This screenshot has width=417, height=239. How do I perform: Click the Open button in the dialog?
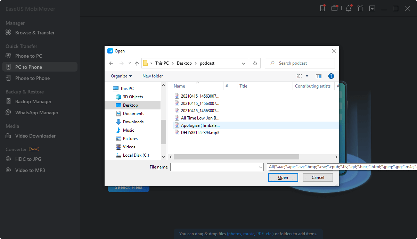(283, 177)
